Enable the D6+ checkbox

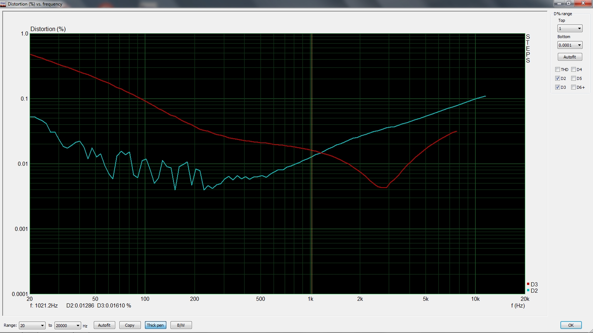pos(573,87)
